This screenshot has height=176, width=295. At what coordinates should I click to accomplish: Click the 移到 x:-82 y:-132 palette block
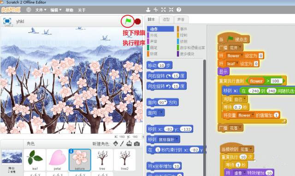(170, 129)
